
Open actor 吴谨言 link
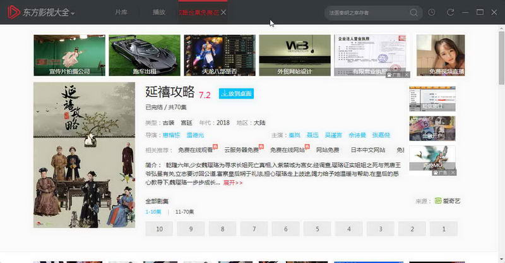tap(333, 135)
